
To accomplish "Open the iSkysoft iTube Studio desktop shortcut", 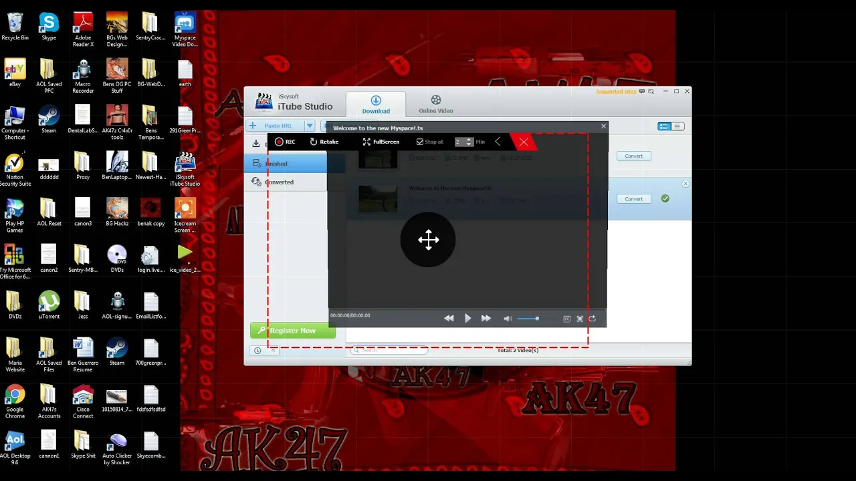I will [185, 170].
